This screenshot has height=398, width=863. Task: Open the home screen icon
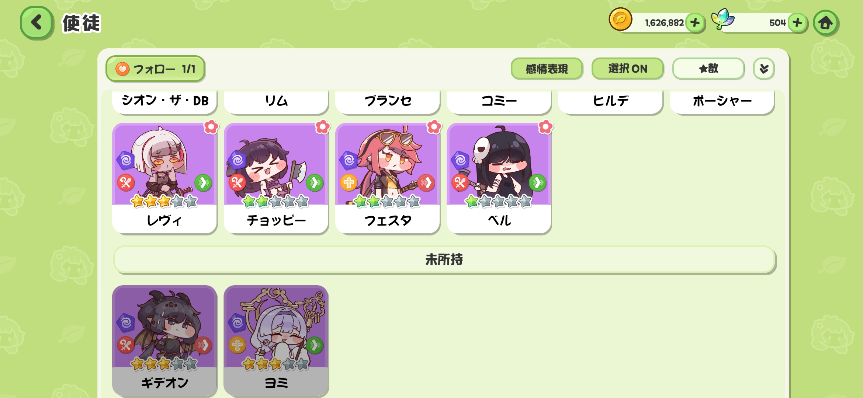[x=826, y=23]
